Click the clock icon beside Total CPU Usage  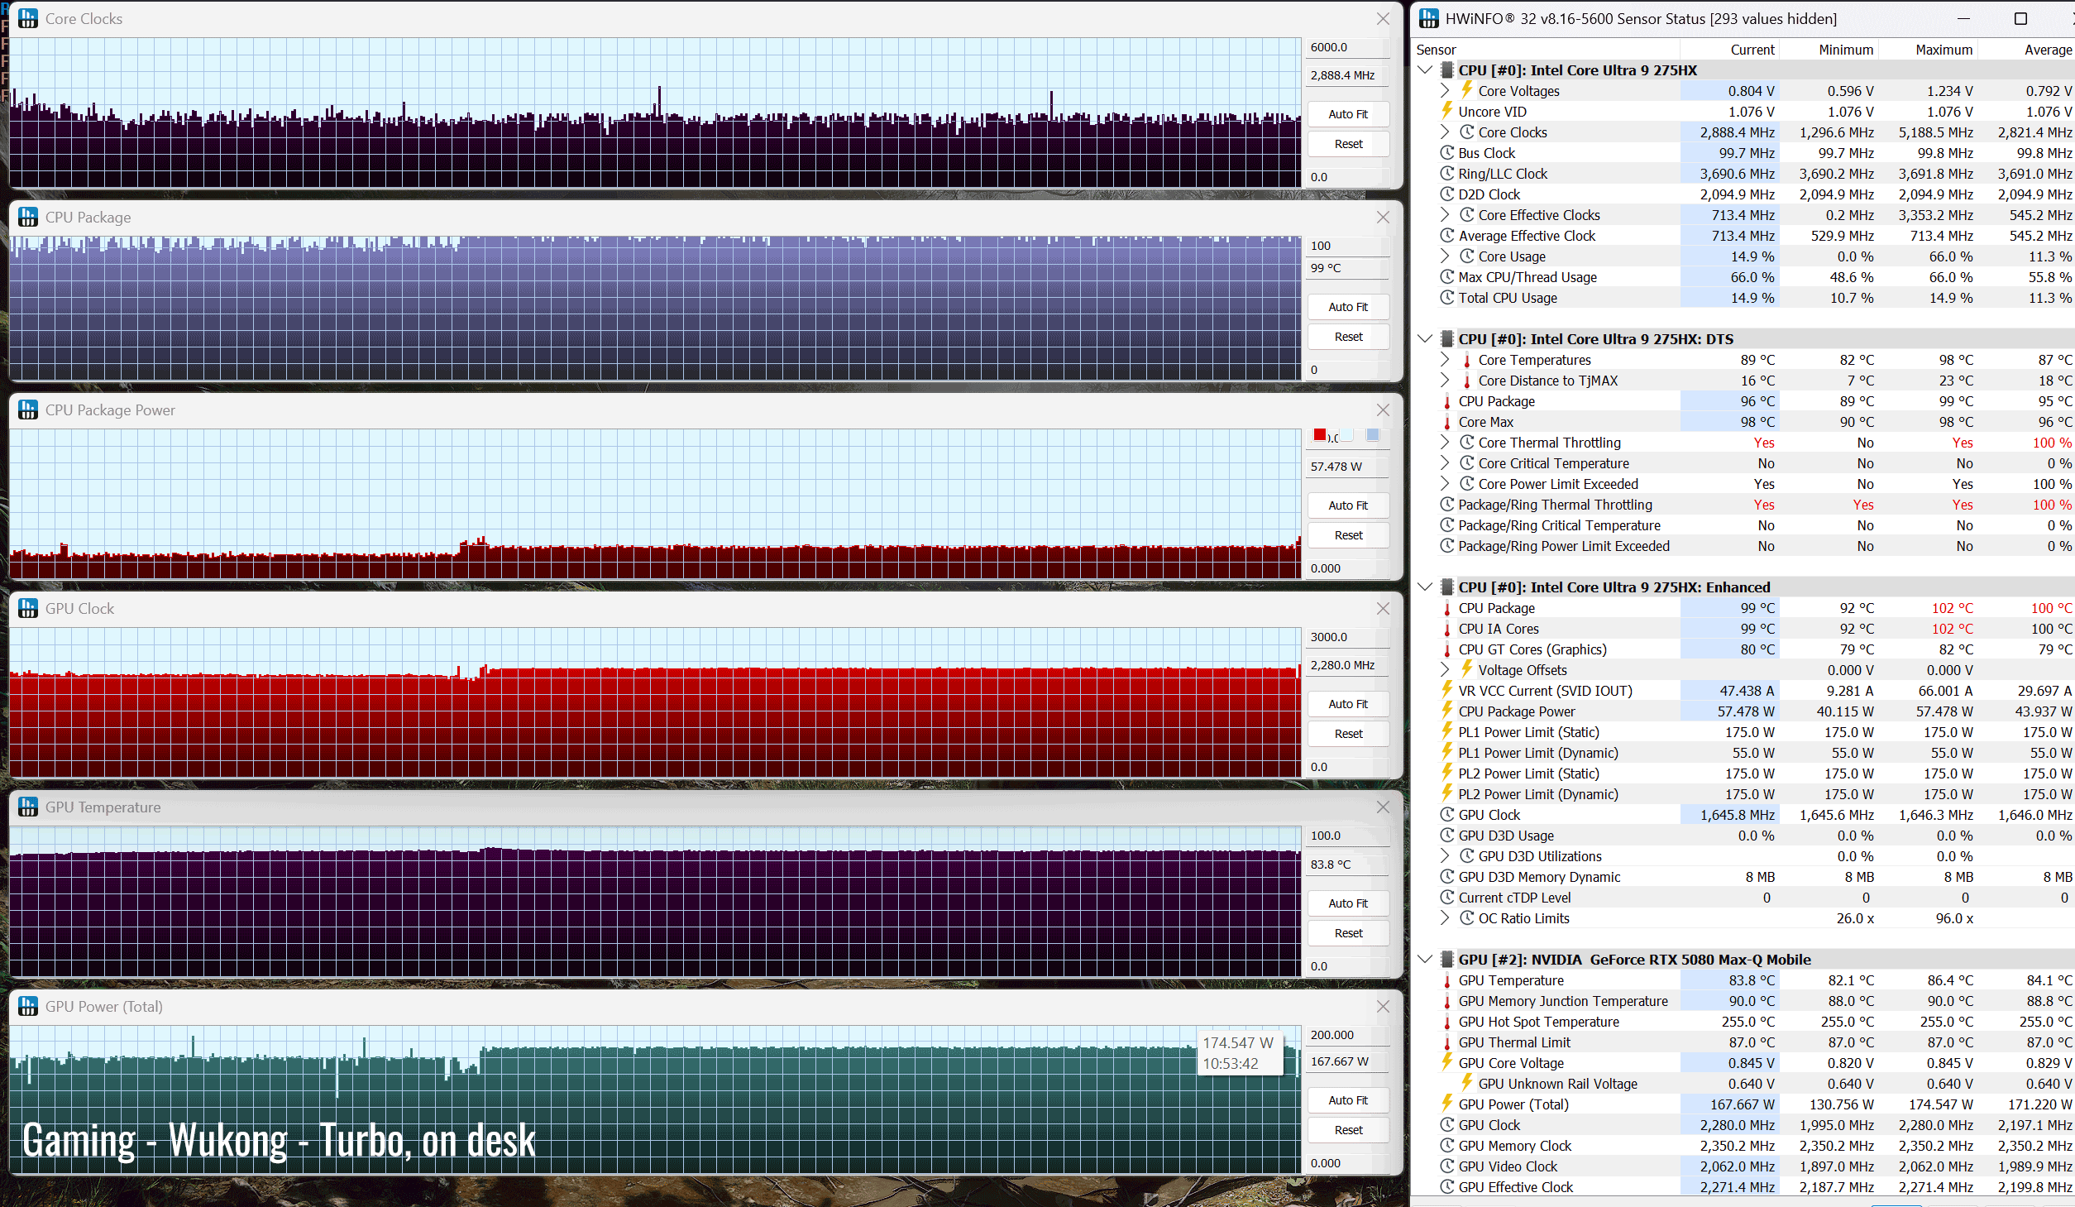coord(1447,298)
